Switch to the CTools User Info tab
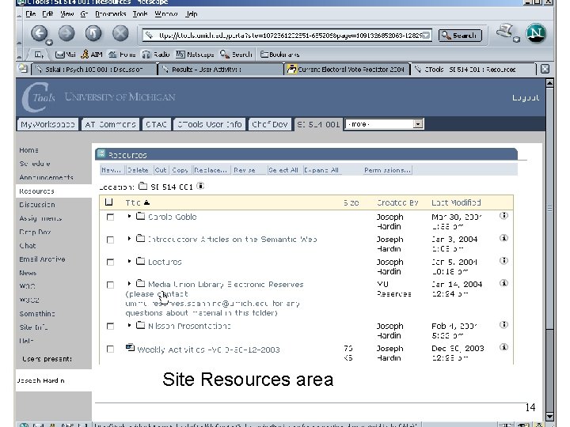 (210, 125)
